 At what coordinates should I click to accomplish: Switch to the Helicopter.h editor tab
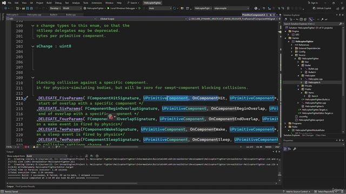tap(12, 15)
